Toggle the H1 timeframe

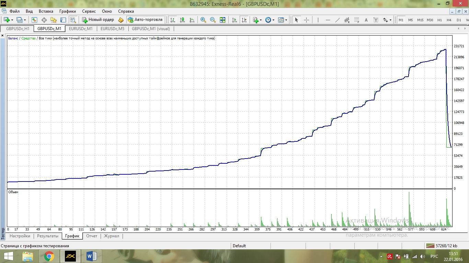[x=439, y=20]
